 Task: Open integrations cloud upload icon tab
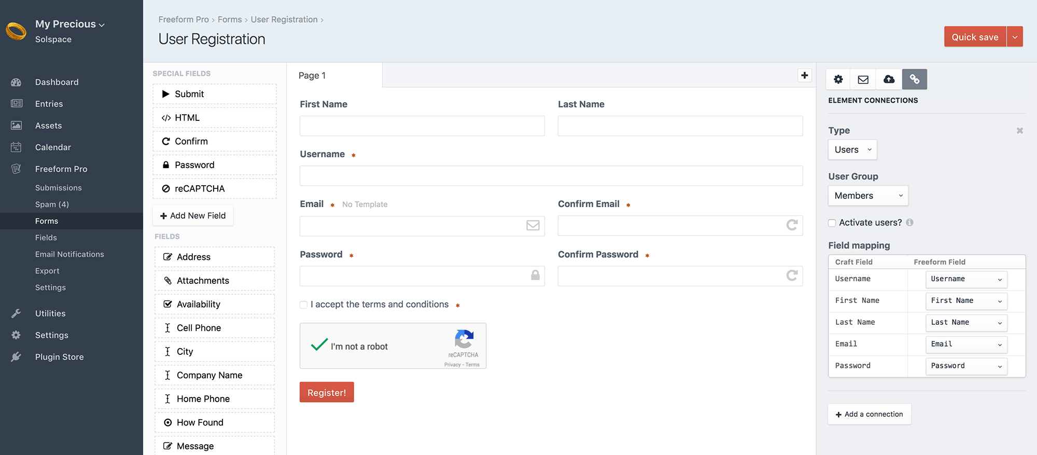(889, 79)
